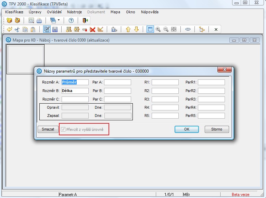Screen dimensions: 266x198
Task: Click the tree structure icon
Action: point(202,29)
